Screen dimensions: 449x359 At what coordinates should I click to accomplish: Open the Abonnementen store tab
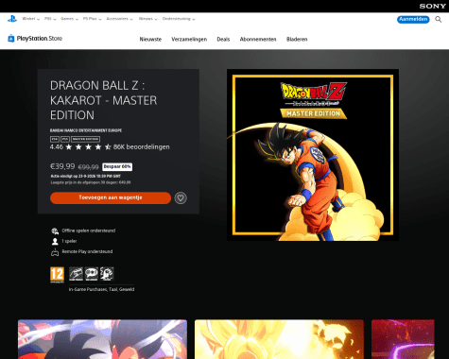click(258, 40)
